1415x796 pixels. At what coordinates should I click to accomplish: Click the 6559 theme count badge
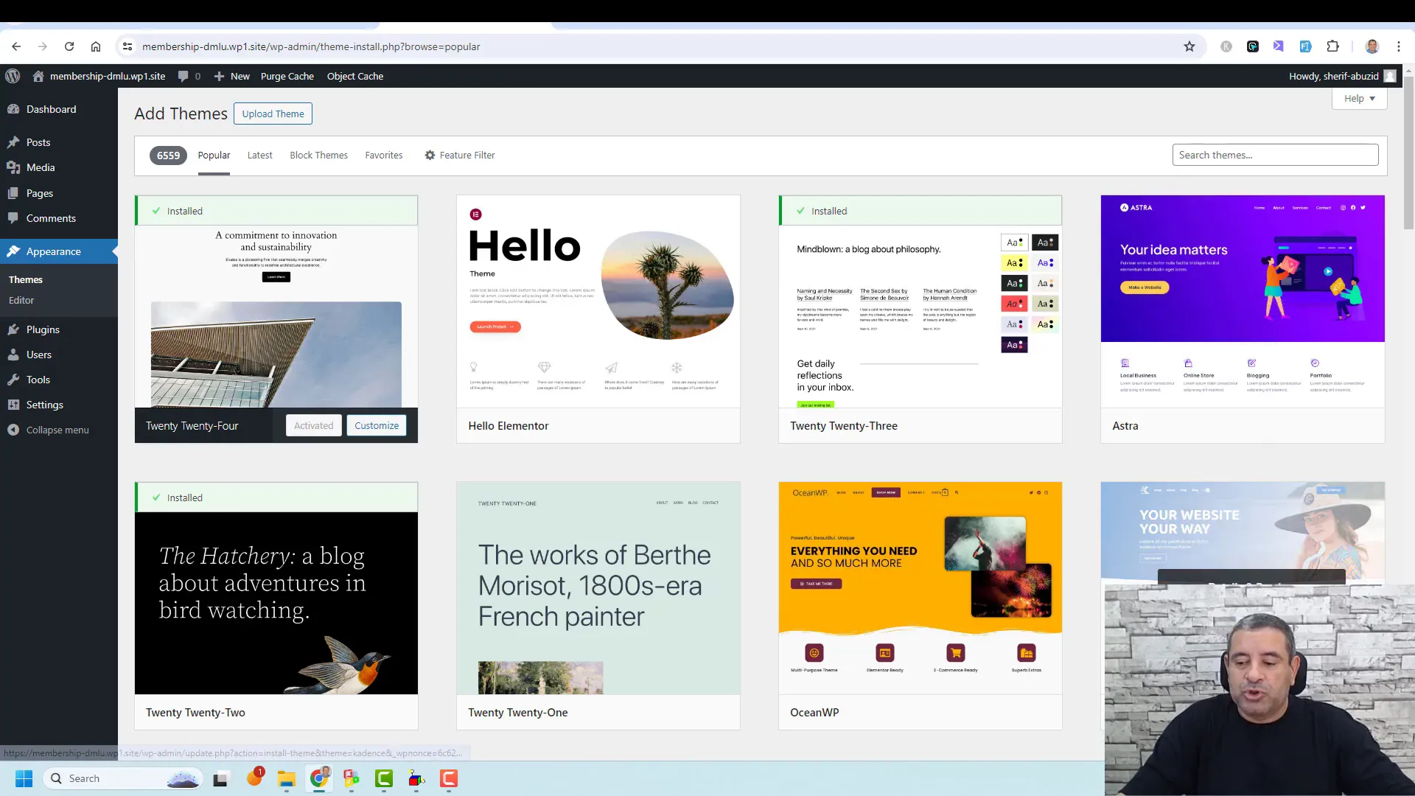click(168, 155)
